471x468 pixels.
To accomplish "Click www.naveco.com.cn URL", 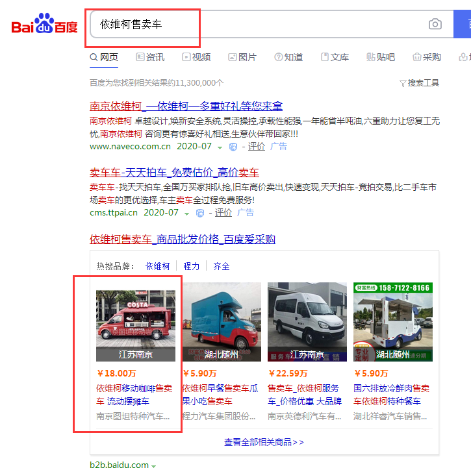I will 130,147.
